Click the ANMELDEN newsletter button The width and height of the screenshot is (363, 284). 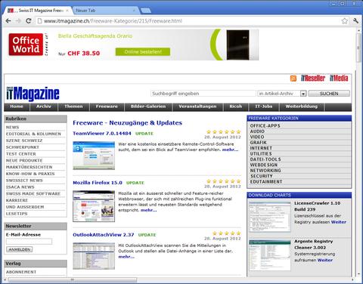pos(20,249)
